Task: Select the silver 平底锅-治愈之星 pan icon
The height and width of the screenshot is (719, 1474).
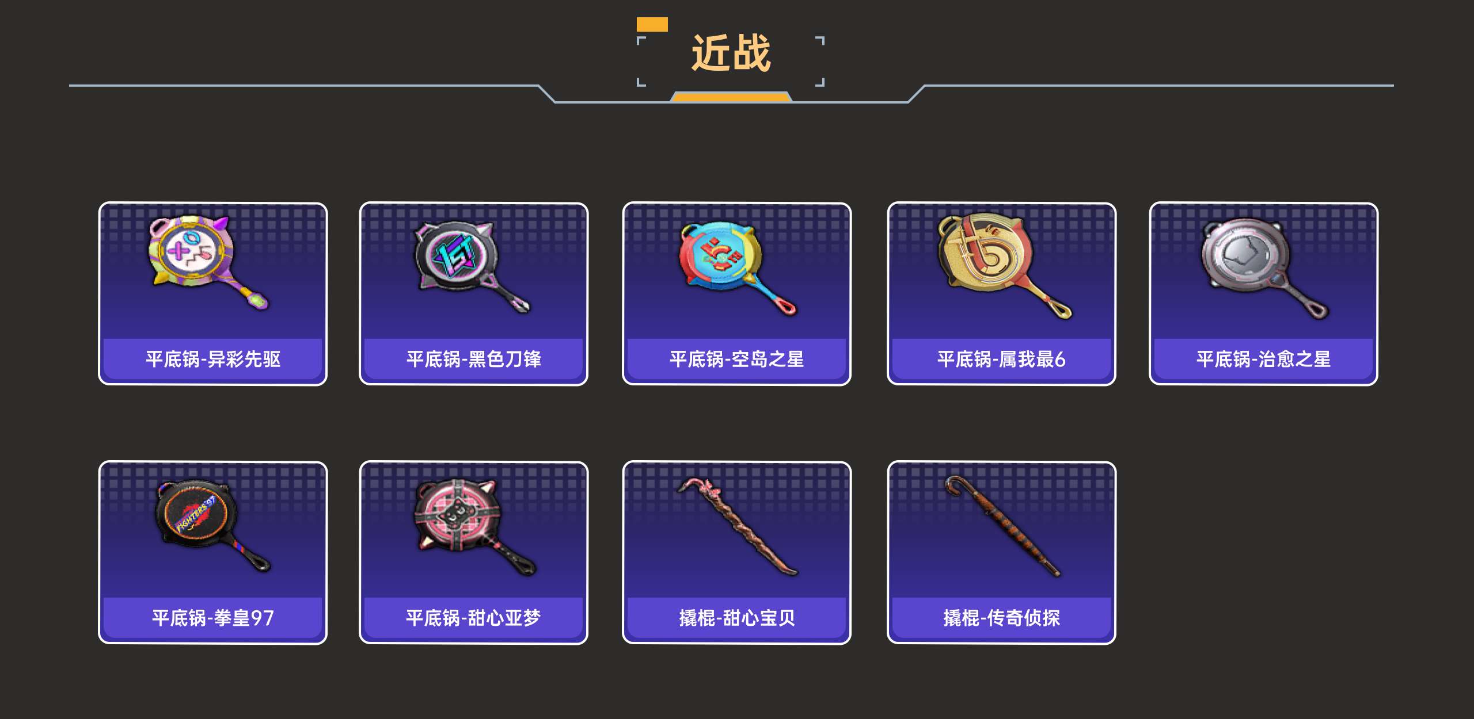Action: tap(1266, 268)
